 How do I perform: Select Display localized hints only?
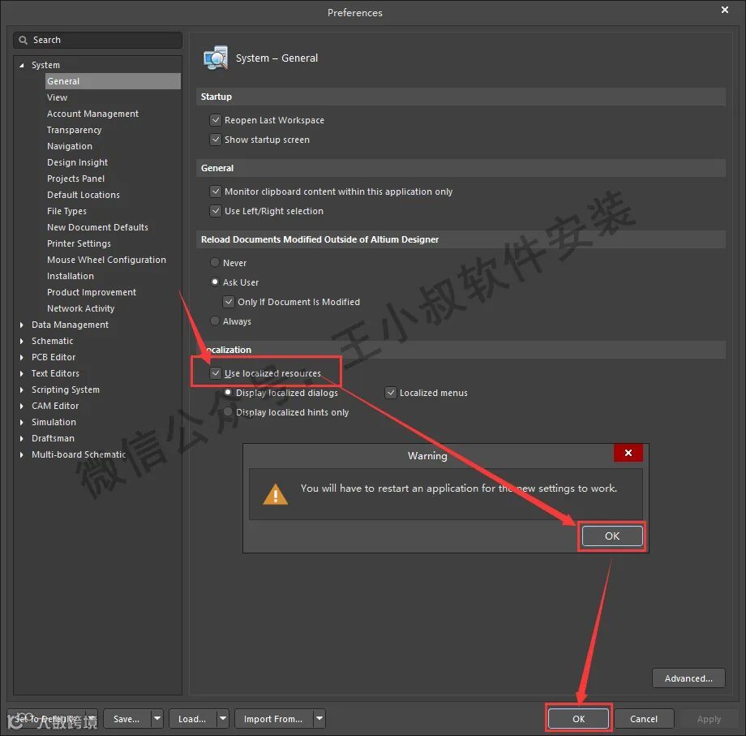(x=228, y=411)
